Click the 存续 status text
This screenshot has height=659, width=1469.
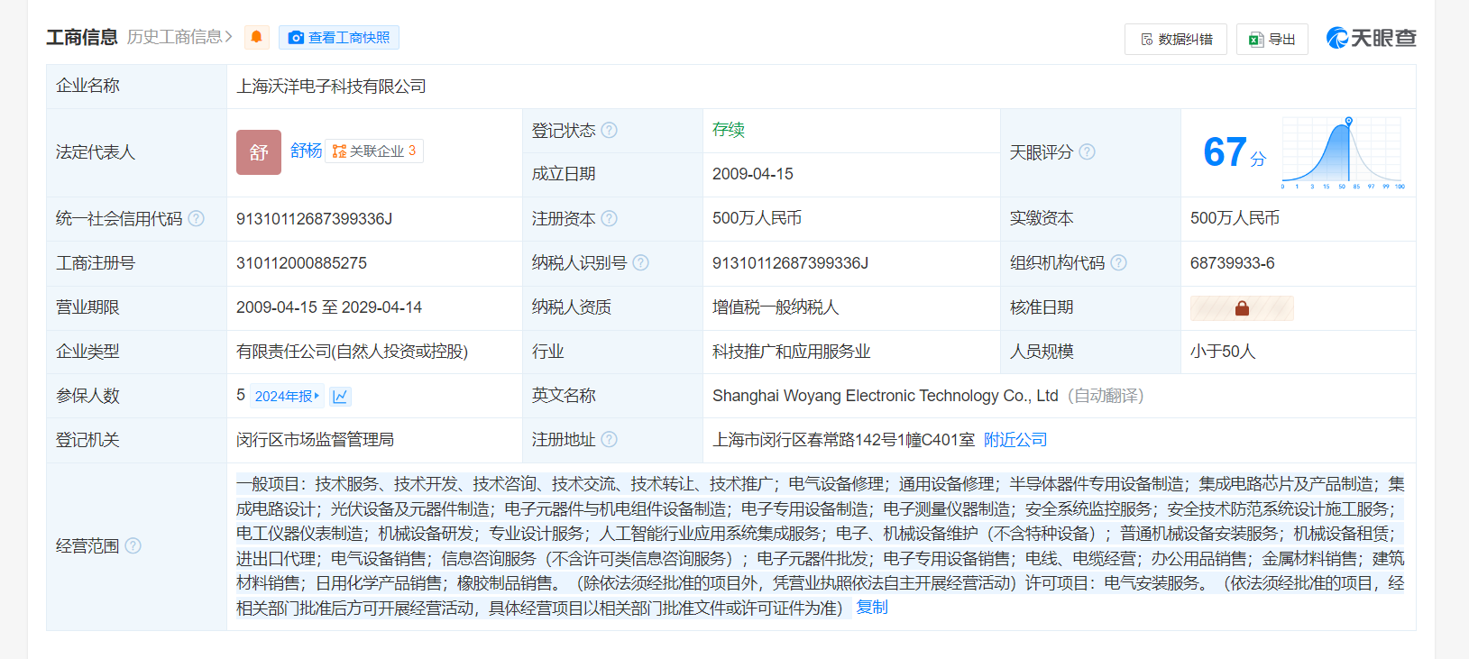[728, 130]
